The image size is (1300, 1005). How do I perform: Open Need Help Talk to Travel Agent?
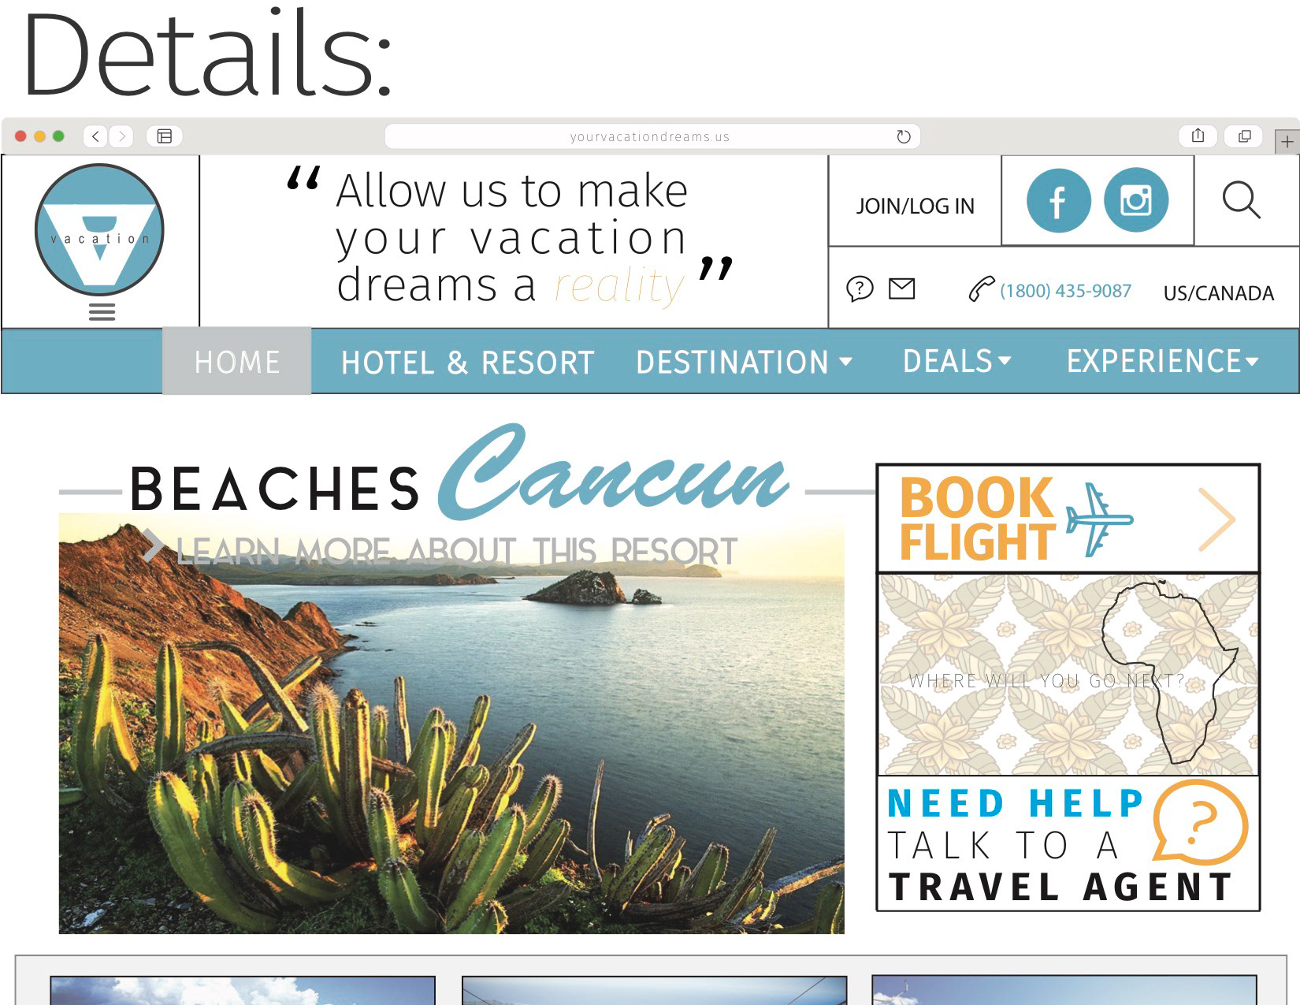coord(1068,843)
